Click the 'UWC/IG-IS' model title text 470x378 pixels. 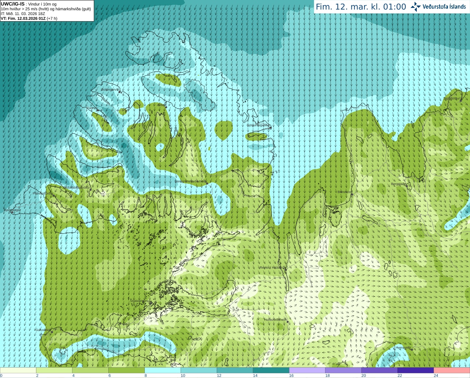13,4
